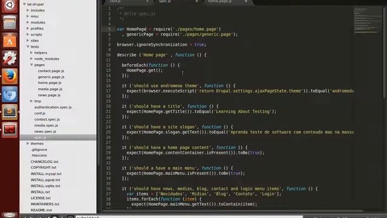Open README.md file
The width and height of the screenshot is (387, 218).
41,210
